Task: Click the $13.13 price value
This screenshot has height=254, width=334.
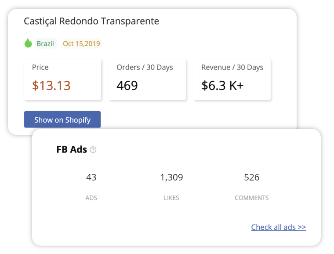Action: click(x=51, y=86)
